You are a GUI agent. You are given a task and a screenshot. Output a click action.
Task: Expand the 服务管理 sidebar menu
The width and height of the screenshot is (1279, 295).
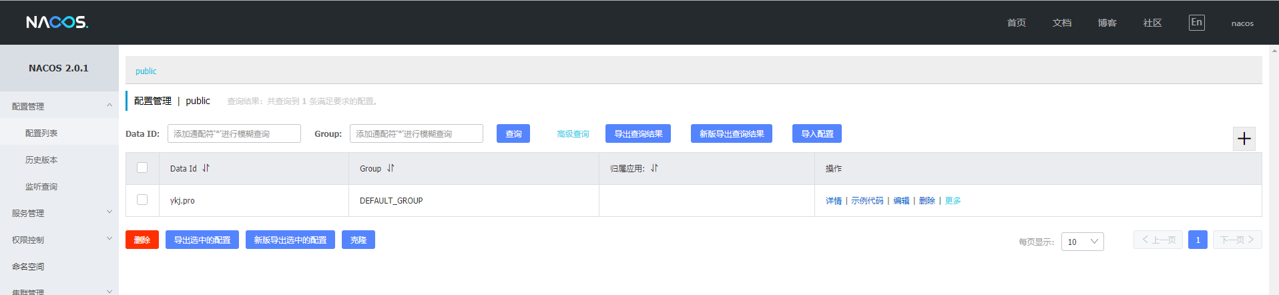click(x=59, y=213)
